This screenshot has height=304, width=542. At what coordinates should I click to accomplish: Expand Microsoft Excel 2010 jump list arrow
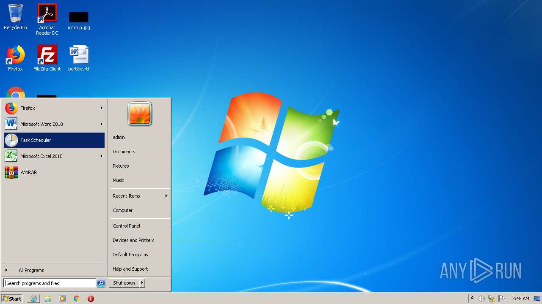tap(101, 156)
